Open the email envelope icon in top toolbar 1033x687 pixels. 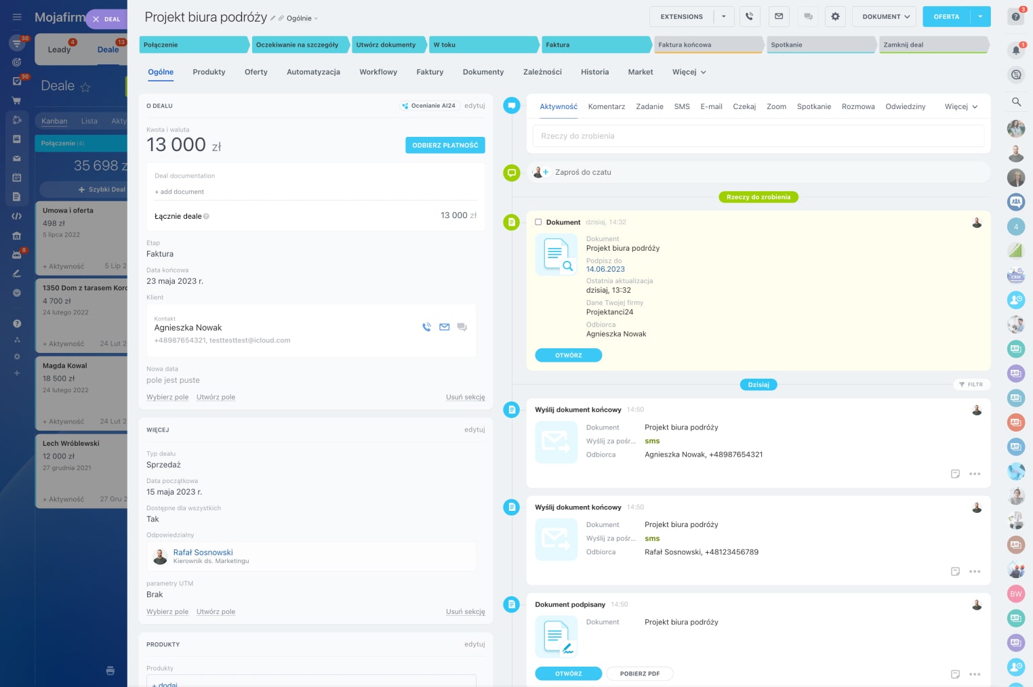(779, 16)
